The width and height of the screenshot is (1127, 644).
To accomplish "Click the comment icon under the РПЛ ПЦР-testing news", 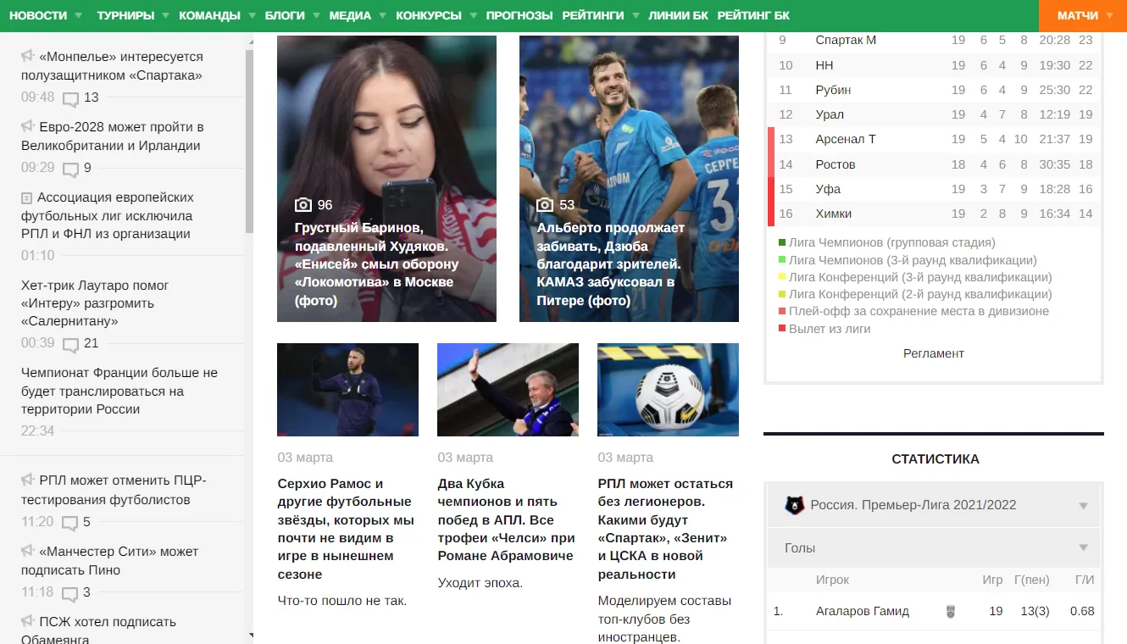I will pos(70,524).
